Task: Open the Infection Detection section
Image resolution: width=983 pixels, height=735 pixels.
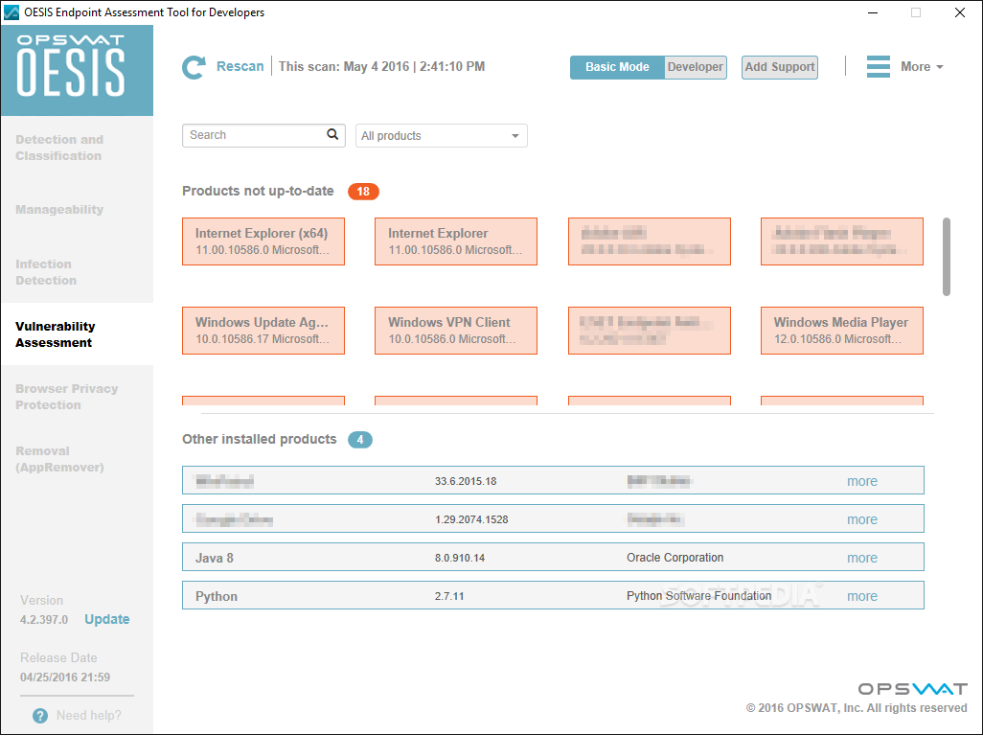Action: click(x=46, y=272)
